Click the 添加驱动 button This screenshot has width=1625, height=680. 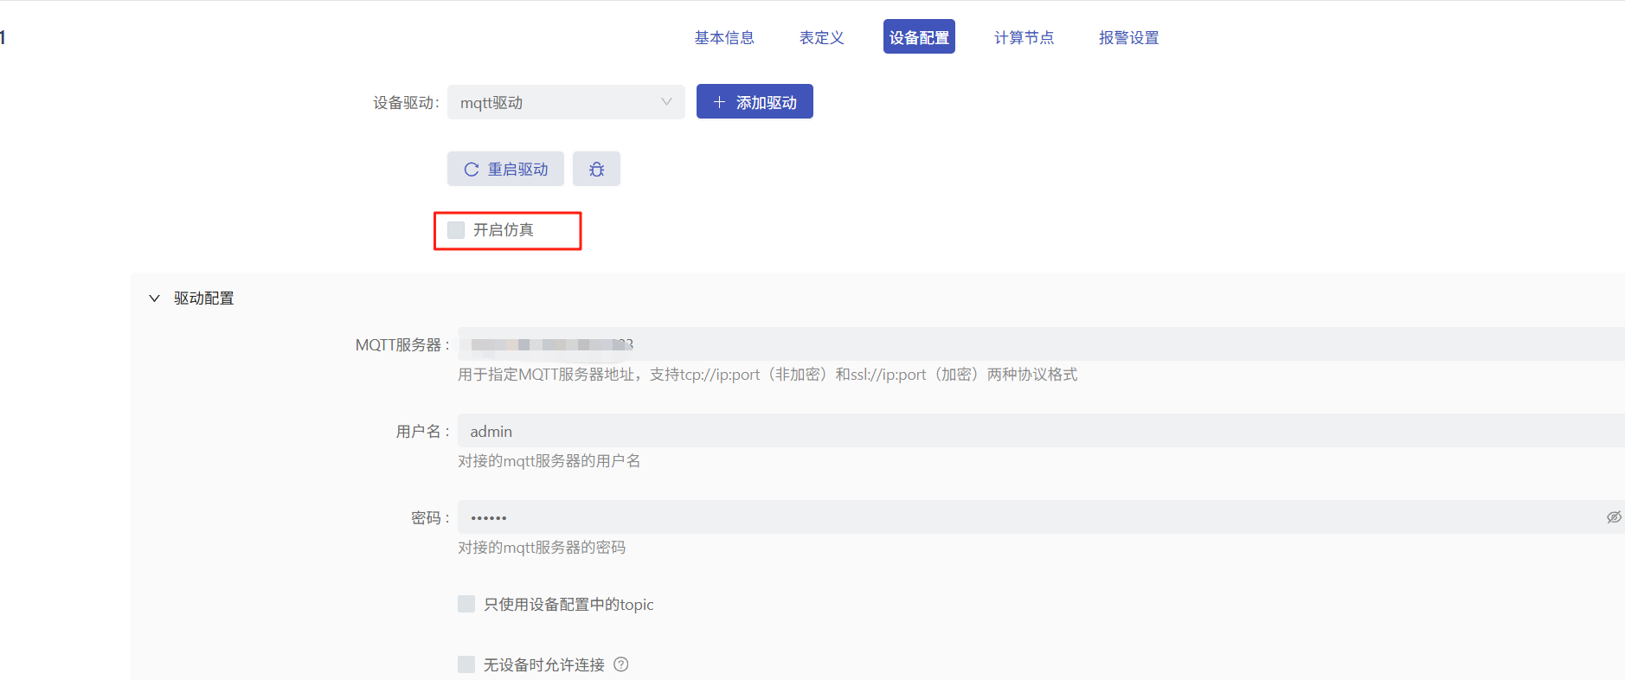tap(755, 102)
